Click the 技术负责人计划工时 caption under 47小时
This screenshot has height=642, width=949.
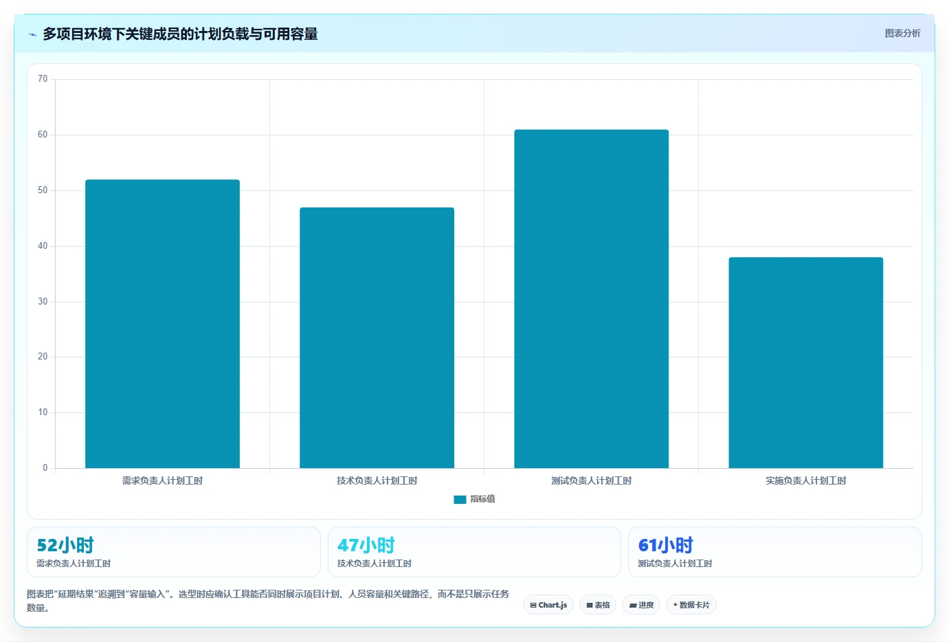pyautogui.click(x=375, y=564)
